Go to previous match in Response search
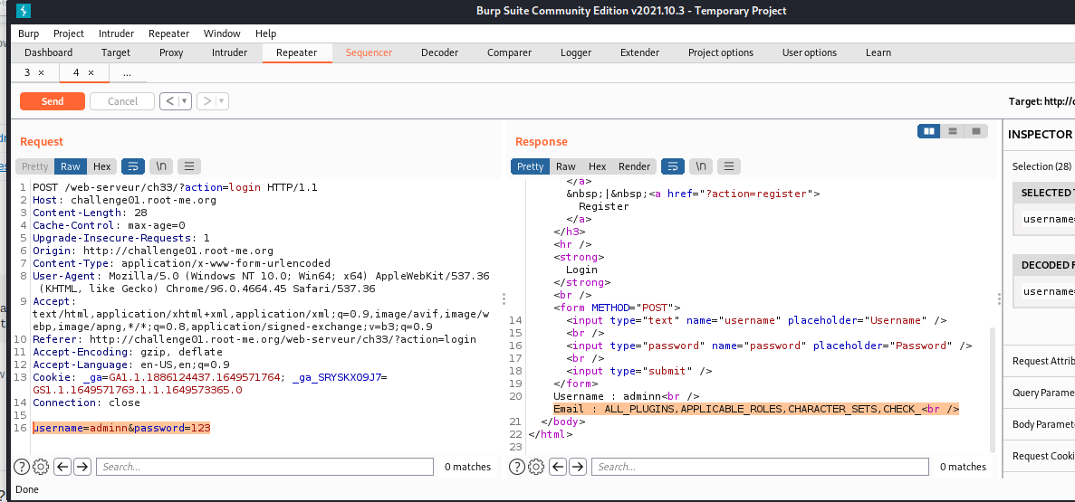1075x502 pixels. (558, 467)
